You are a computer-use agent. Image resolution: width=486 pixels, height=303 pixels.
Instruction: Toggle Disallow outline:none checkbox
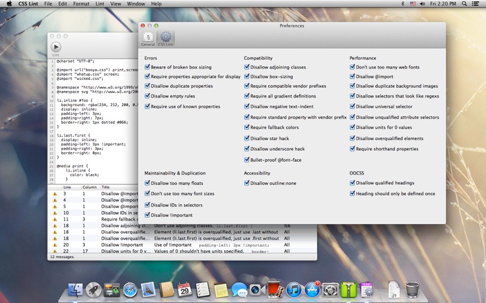coord(247,183)
